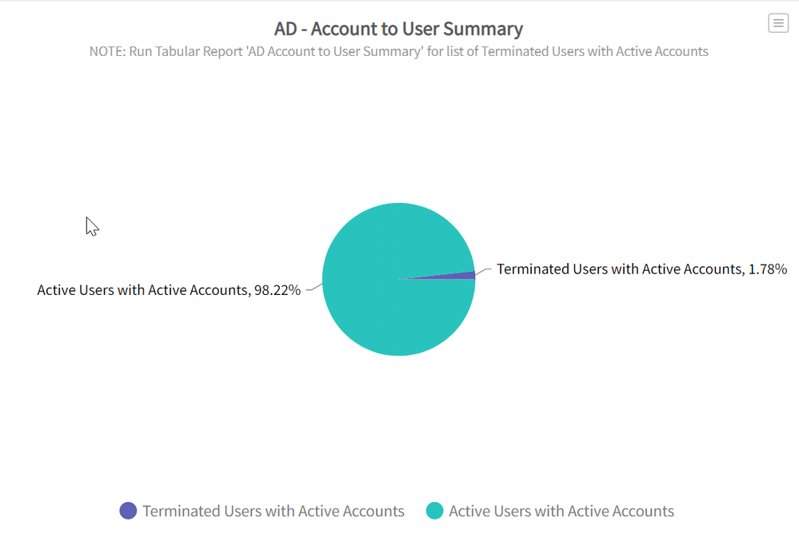Toggle Terminated Users with Active Accounts legend series

273,511
